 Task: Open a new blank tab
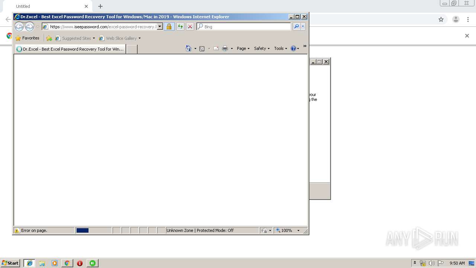(x=132, y=49)
